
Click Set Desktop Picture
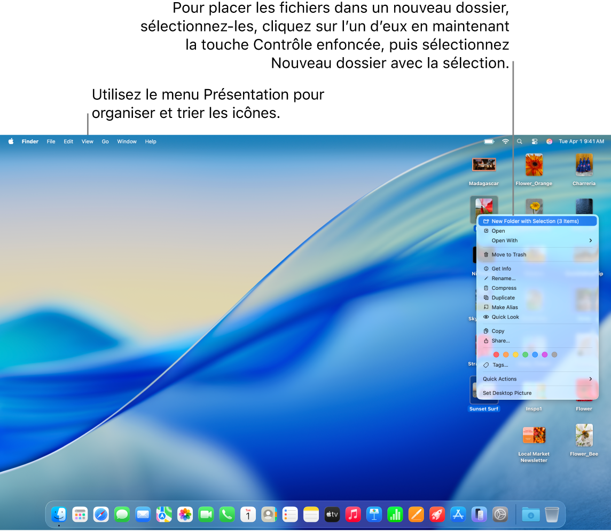pos(507,393)
